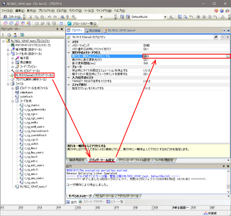The height and width of the screenshot is (216, 231).
Task: Switch to the RL78CC_10Y47_test.c editor tab
Action: pyautogui.click(x=120, y=31)
